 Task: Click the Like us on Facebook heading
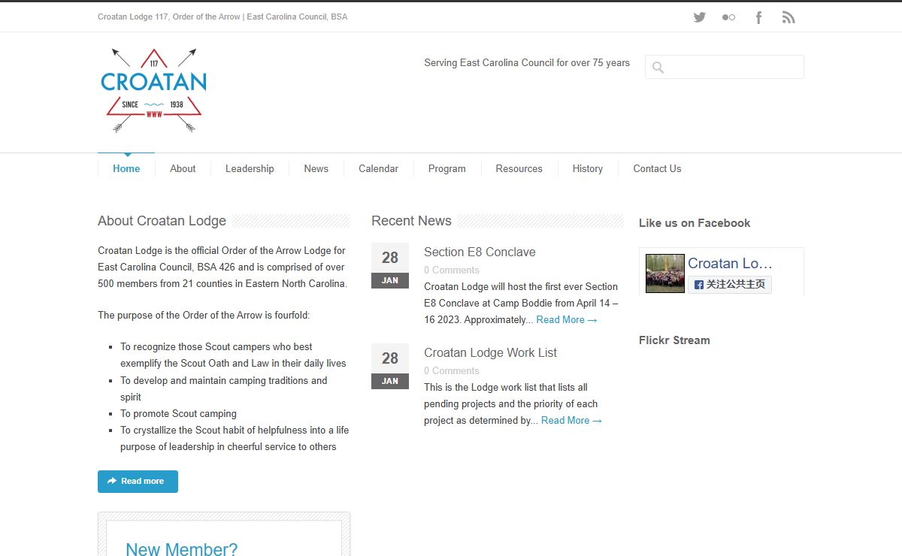click(695, 223)
